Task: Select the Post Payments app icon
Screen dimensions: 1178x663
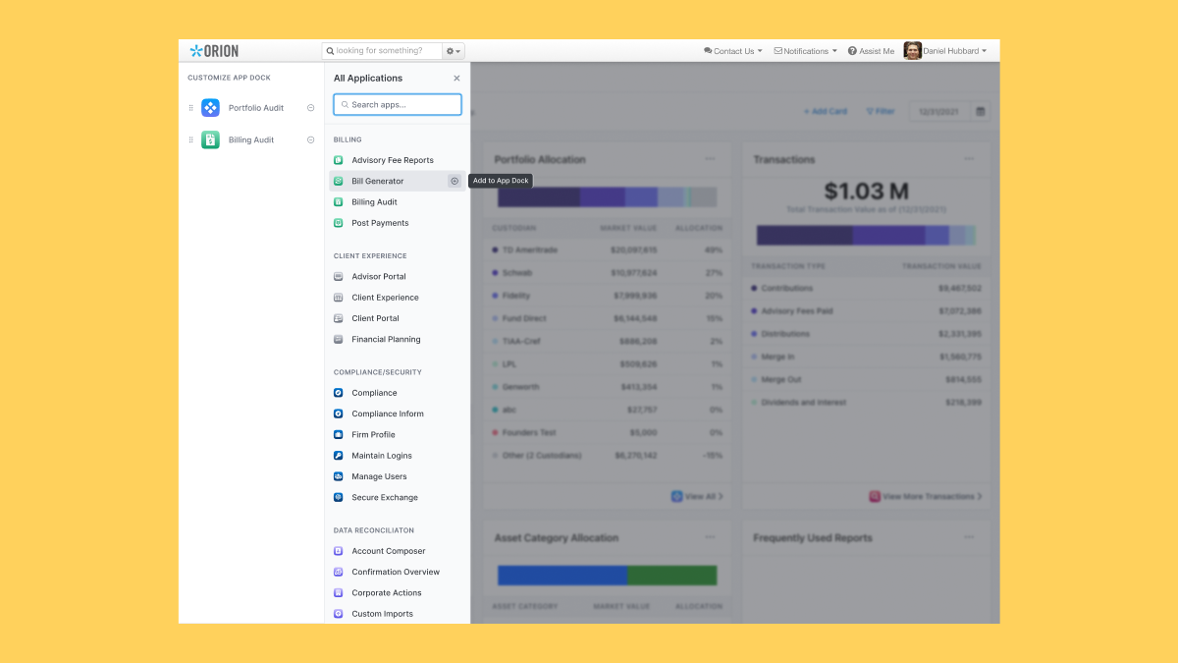Action: [339, 223]
